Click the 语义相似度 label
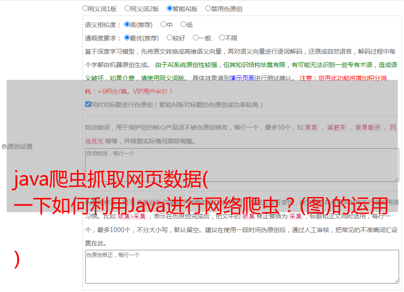 tap(103, 25)
